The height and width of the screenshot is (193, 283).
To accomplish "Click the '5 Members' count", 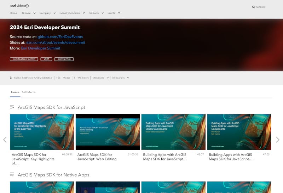I will (x=81, y=78).
